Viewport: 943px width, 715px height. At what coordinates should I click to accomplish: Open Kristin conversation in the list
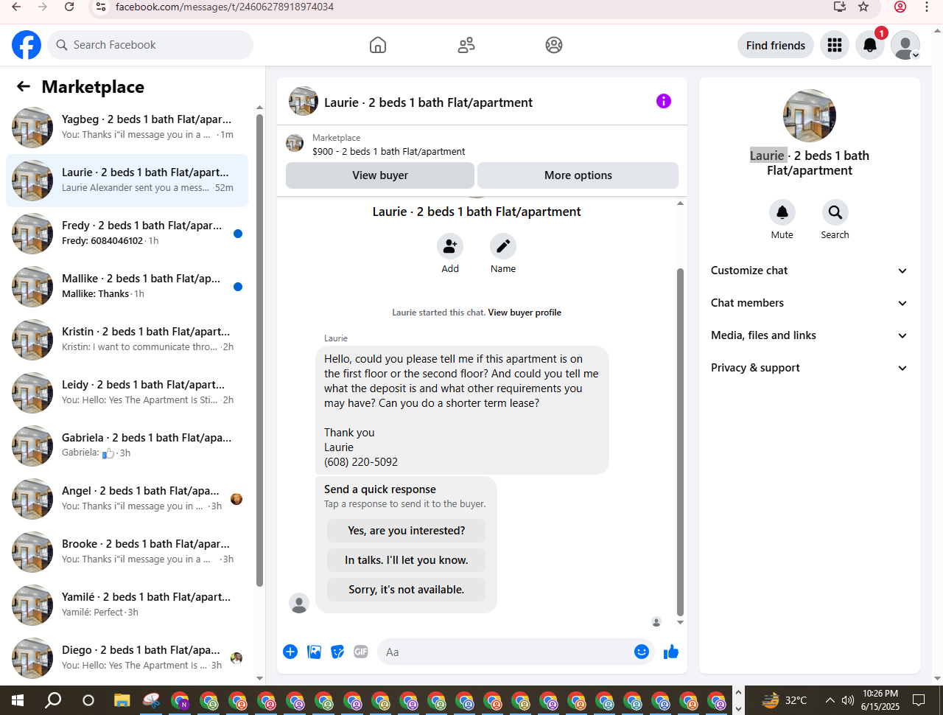coord(127,340)
